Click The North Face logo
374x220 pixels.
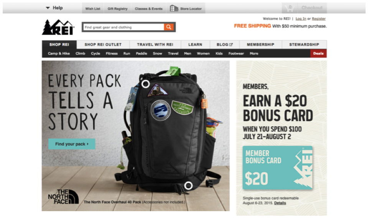(63, 197)
